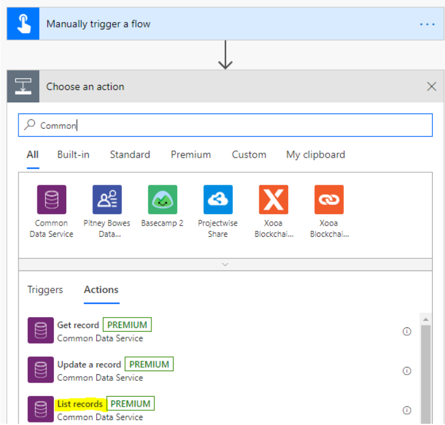Select the Projectwise Share connector icon
445x425 pixels.
tap(218, 199)
